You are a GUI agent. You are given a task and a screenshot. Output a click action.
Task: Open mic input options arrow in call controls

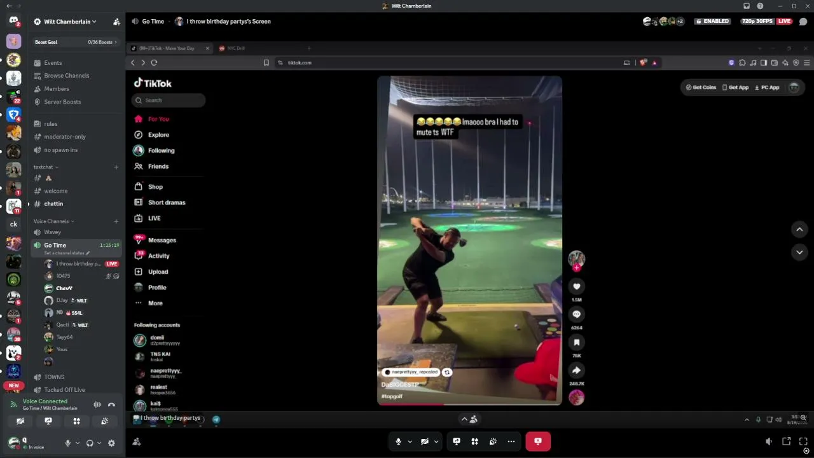pos(410,441)
